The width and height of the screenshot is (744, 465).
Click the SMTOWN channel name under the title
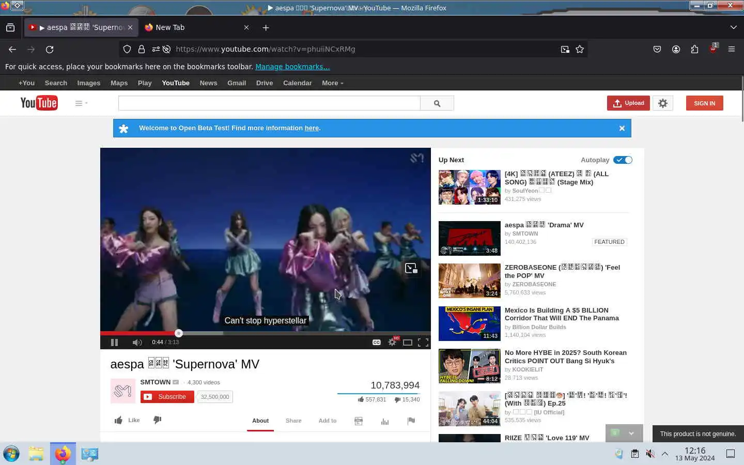156,382
